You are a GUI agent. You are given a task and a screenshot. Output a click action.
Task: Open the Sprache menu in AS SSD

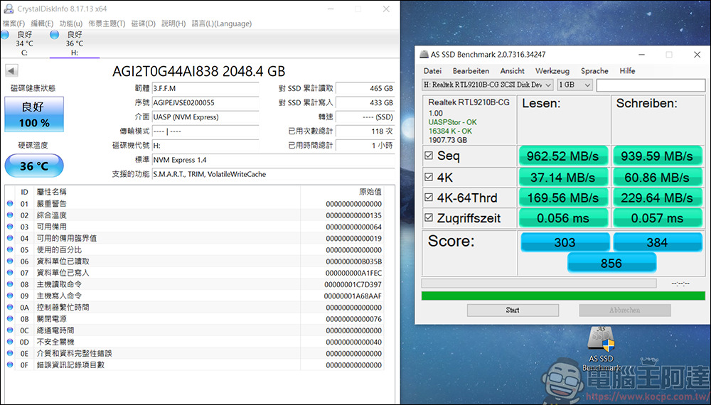594,70
